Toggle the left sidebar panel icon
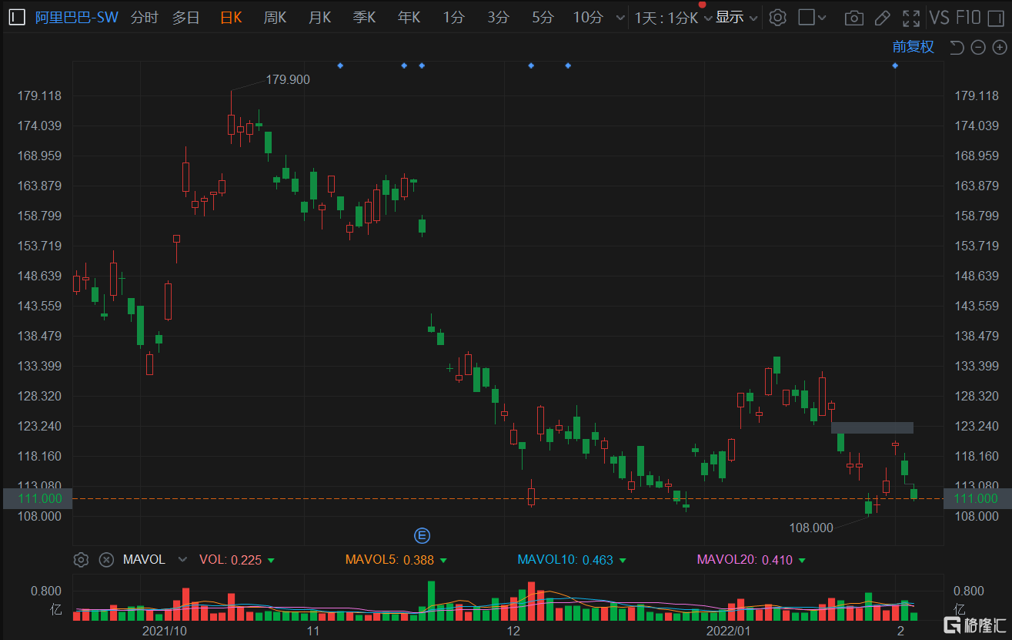 tap(16, 17)
